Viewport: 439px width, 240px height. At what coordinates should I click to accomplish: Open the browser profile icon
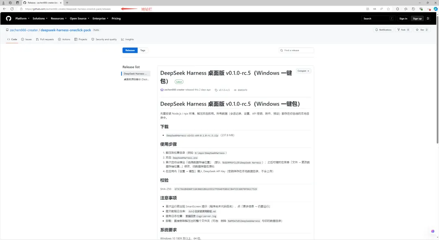[3, 3]
